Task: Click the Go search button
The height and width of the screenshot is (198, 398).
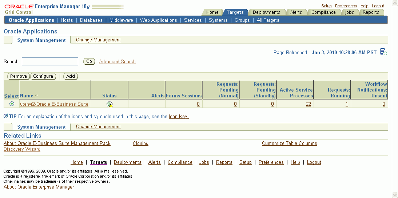Action: (89, 61)
